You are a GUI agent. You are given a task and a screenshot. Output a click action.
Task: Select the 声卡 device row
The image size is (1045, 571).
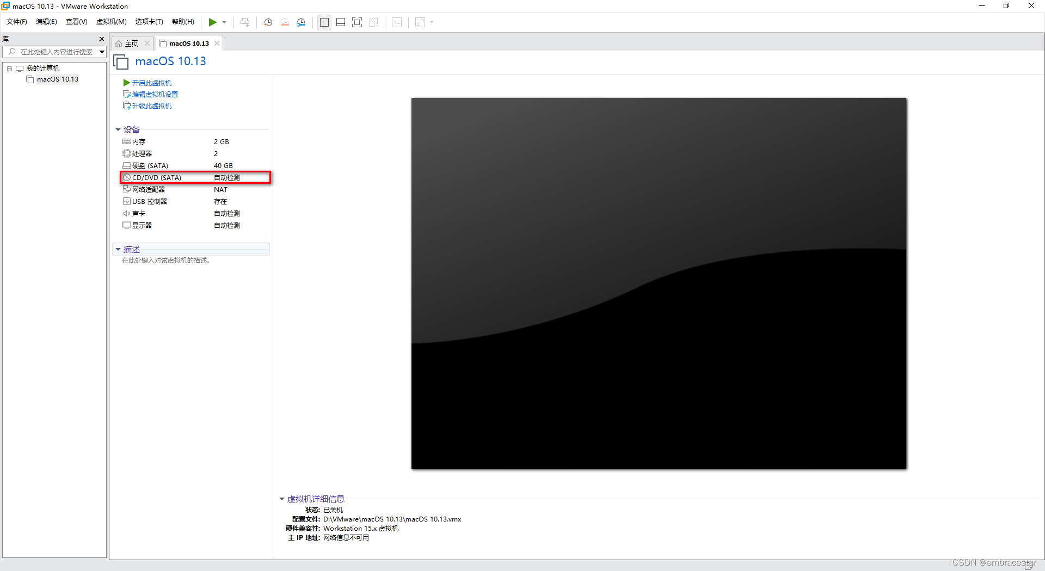tap(195, 213)
